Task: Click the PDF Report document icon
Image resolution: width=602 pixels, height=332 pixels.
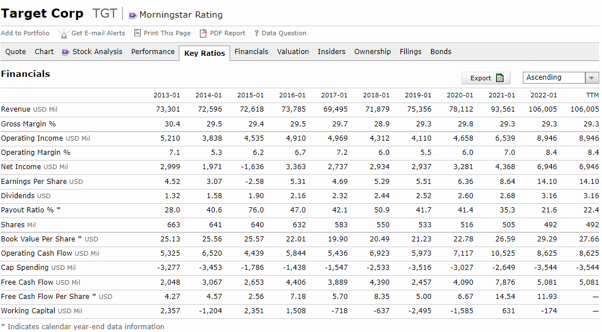Action: 203,34
